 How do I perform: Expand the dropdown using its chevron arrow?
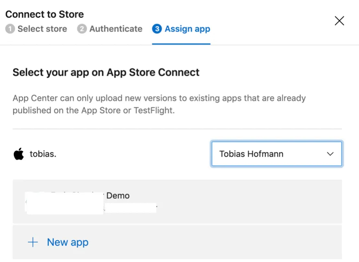click(x=330, y=154)
